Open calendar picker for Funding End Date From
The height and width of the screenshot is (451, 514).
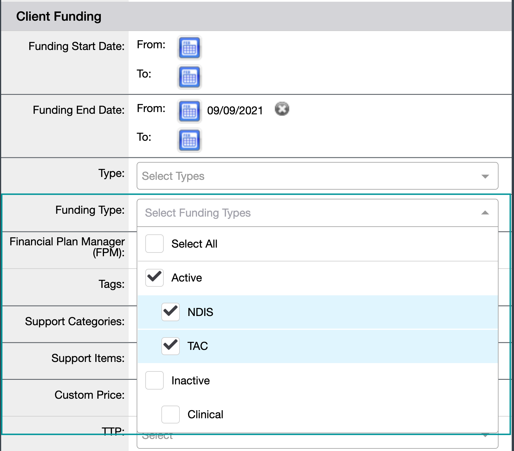click(x=189, y=111)
